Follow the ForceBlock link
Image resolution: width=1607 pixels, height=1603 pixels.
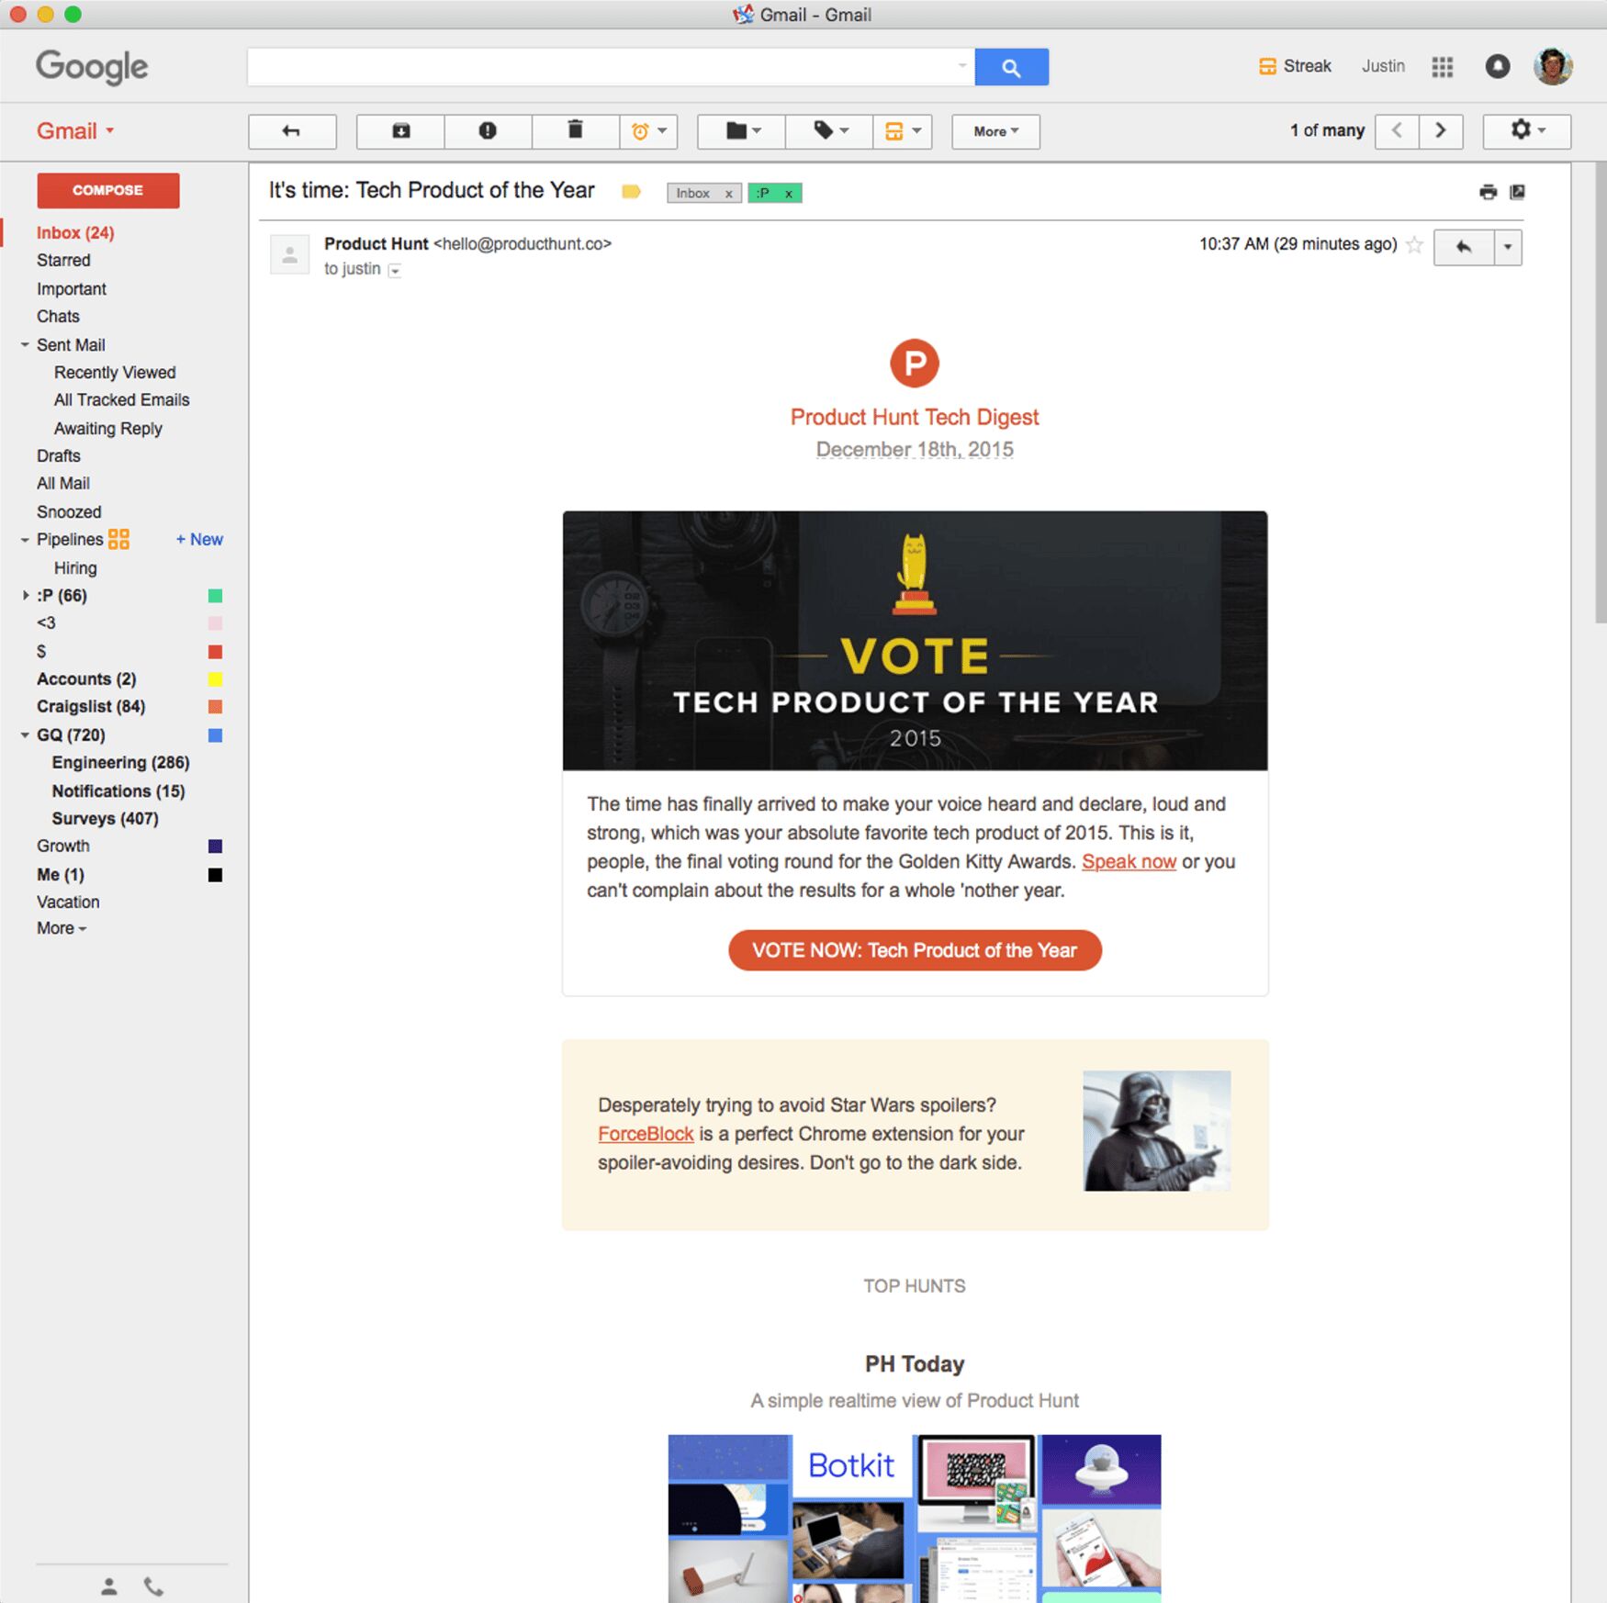pos(646,1134)
